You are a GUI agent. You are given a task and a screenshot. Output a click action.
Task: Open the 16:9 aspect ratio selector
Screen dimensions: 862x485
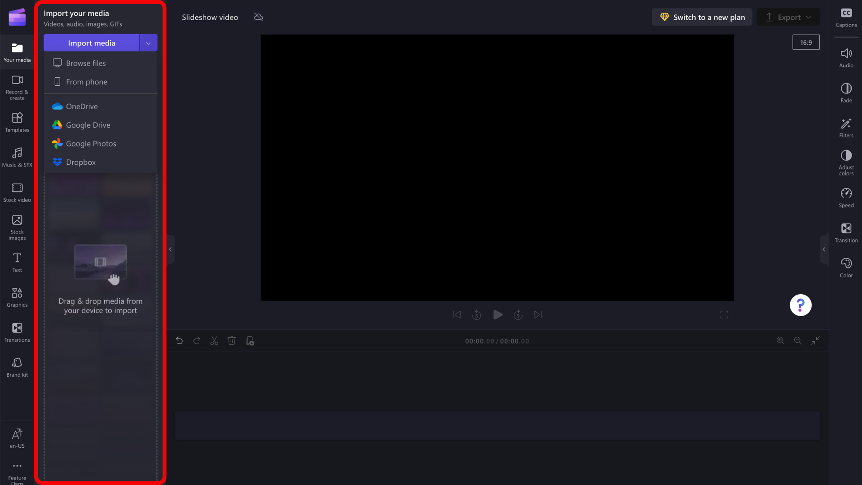805,43
